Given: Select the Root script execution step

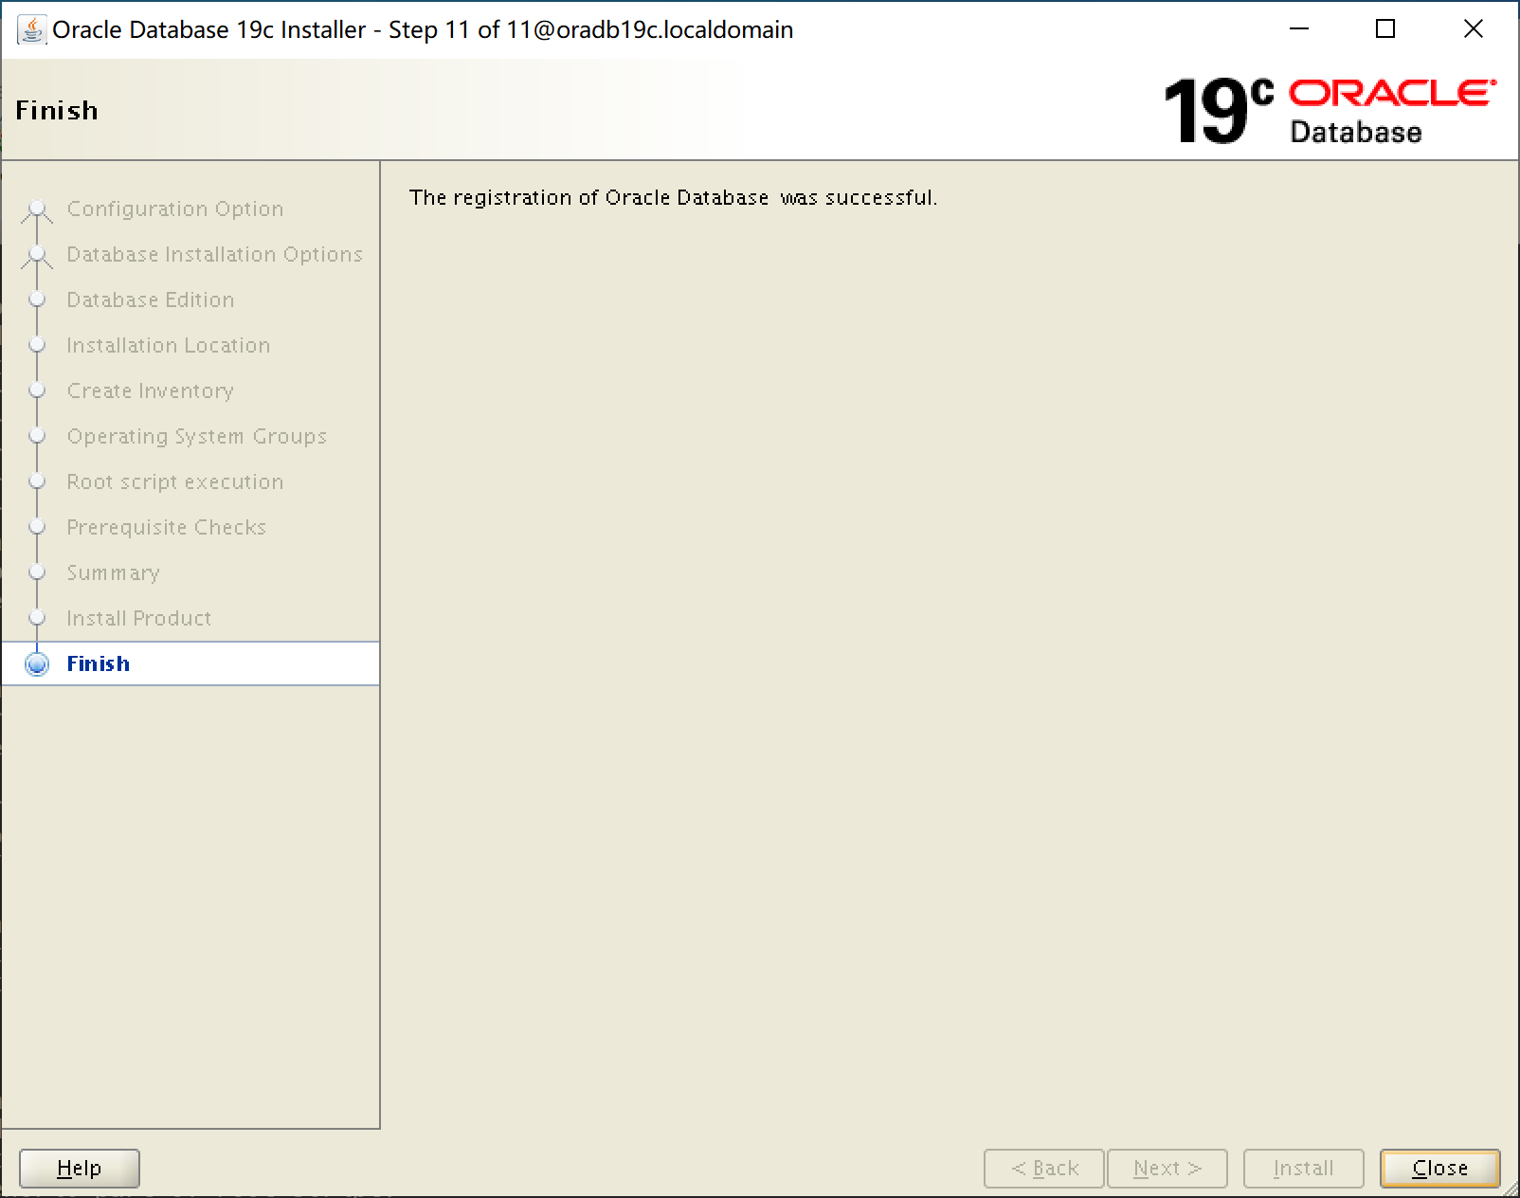Looking at the screenshot, I should pyautogui.click(x=175, y=481).
